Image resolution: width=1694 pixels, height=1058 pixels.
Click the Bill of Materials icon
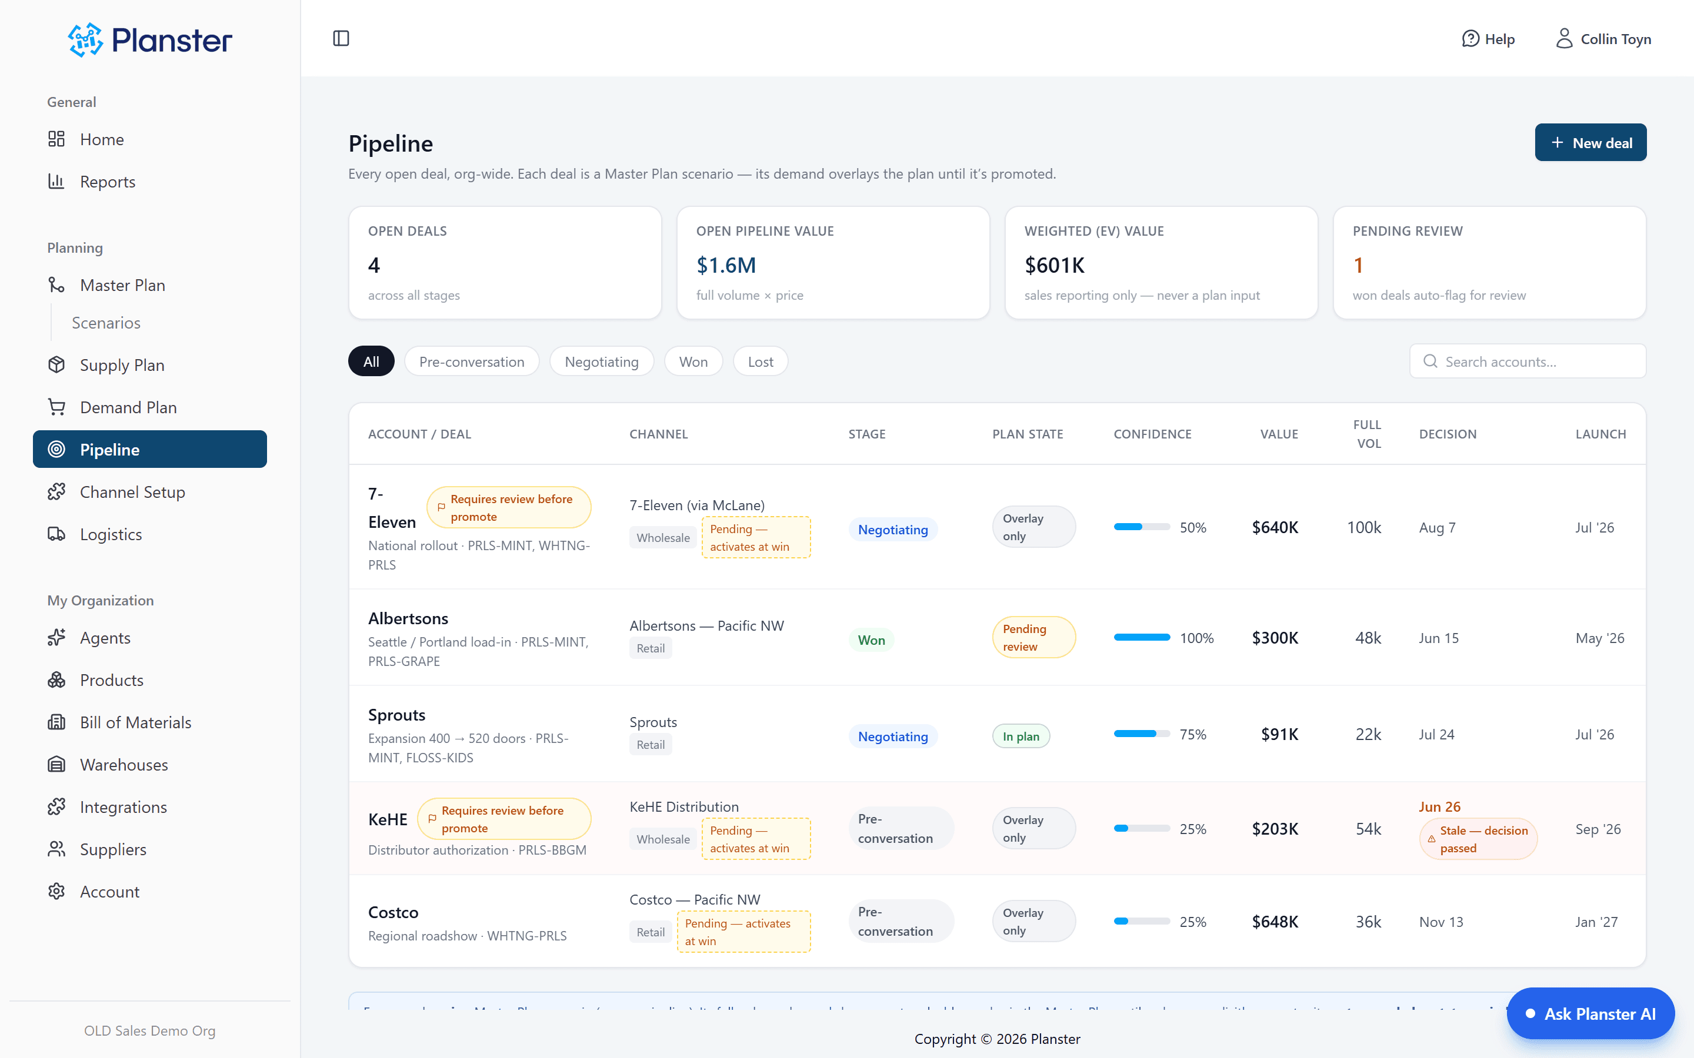pos(56,722)
